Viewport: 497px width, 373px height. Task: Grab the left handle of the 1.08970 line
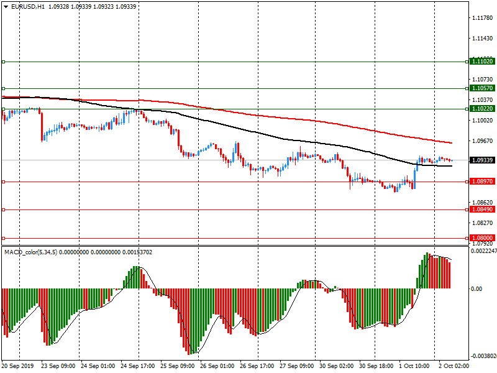tap(4, 182)
